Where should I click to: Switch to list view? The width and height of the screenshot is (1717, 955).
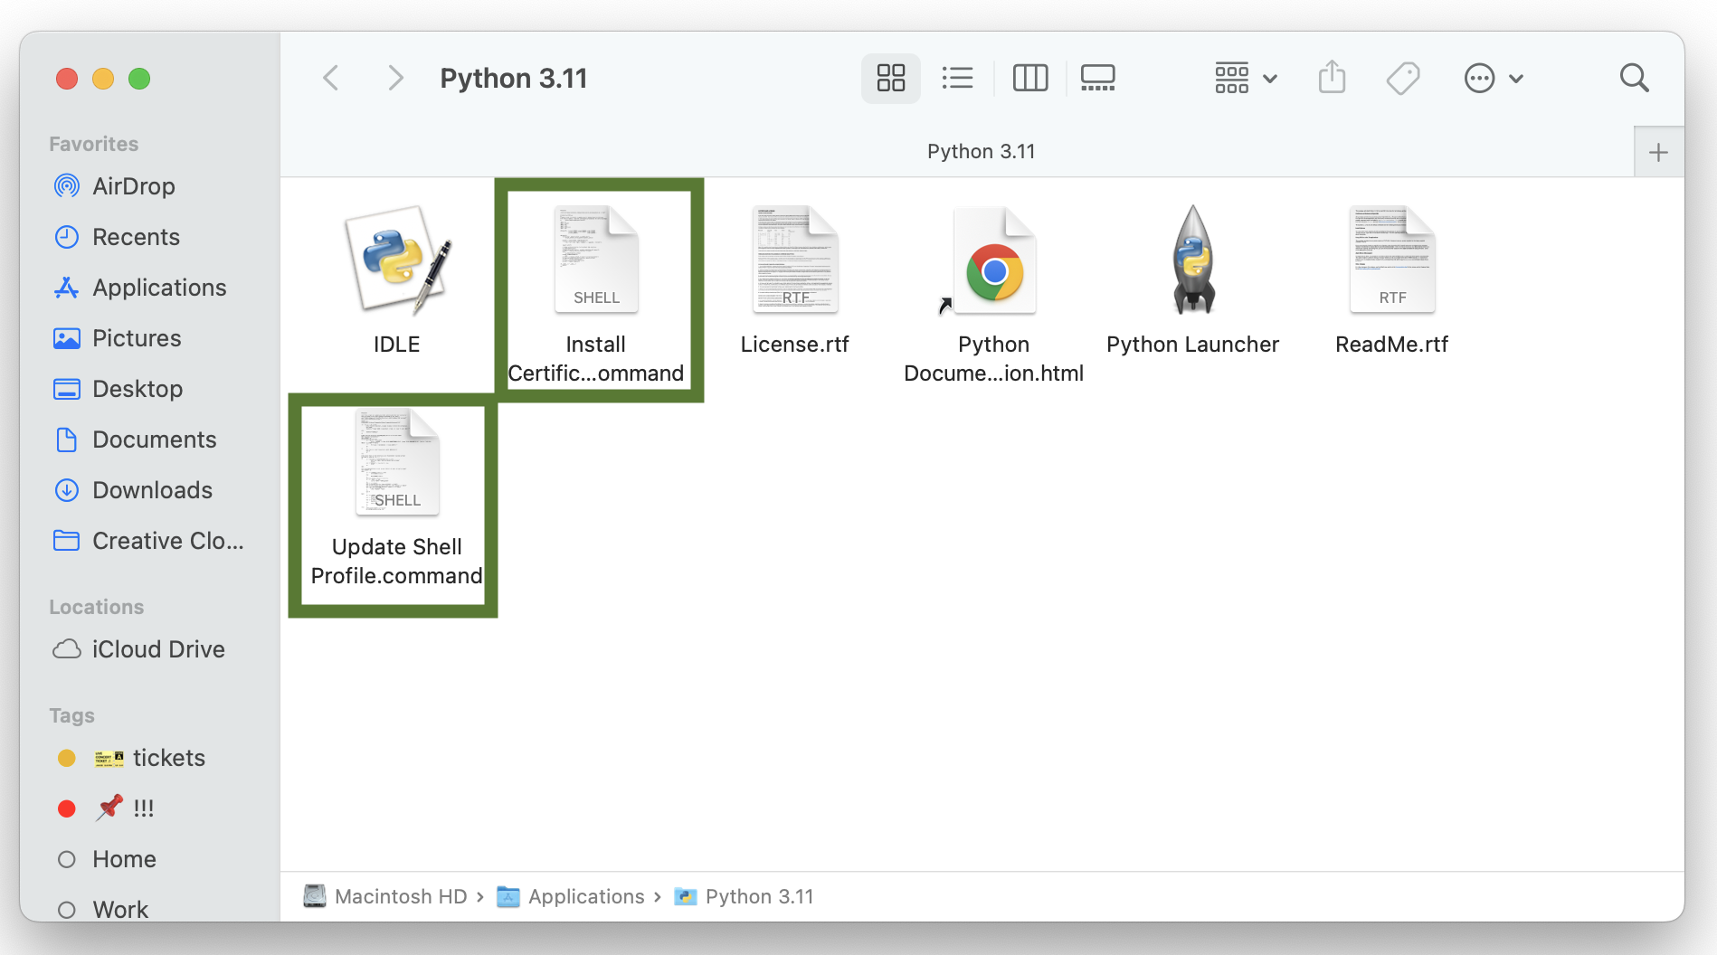tap(957, 79)
